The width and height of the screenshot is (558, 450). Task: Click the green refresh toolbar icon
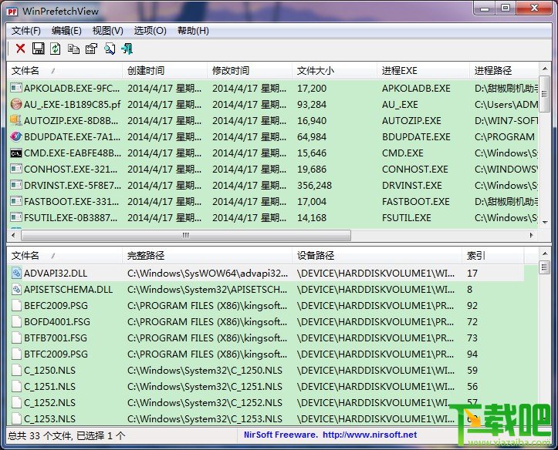pos(55,49)
